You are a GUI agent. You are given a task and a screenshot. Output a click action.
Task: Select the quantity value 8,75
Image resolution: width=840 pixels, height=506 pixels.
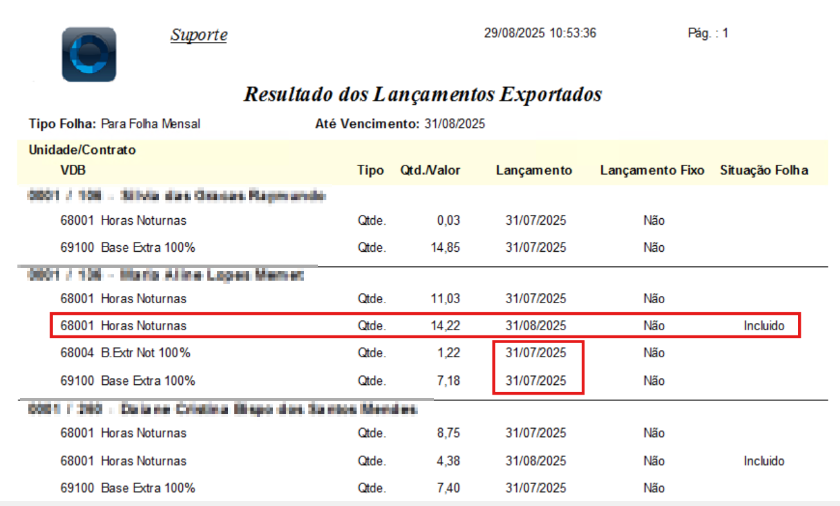click(449, 434)
